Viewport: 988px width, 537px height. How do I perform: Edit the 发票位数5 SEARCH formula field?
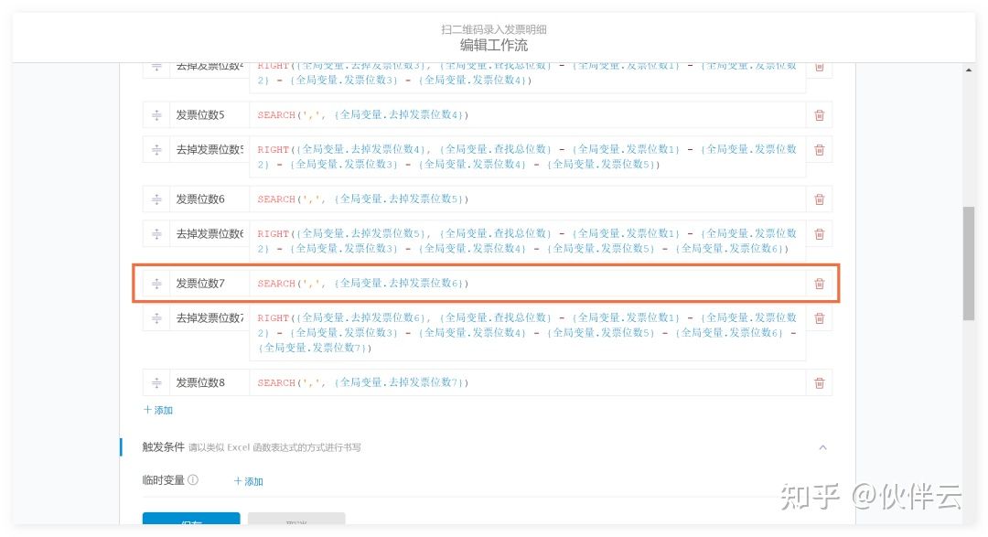(528, 115)
